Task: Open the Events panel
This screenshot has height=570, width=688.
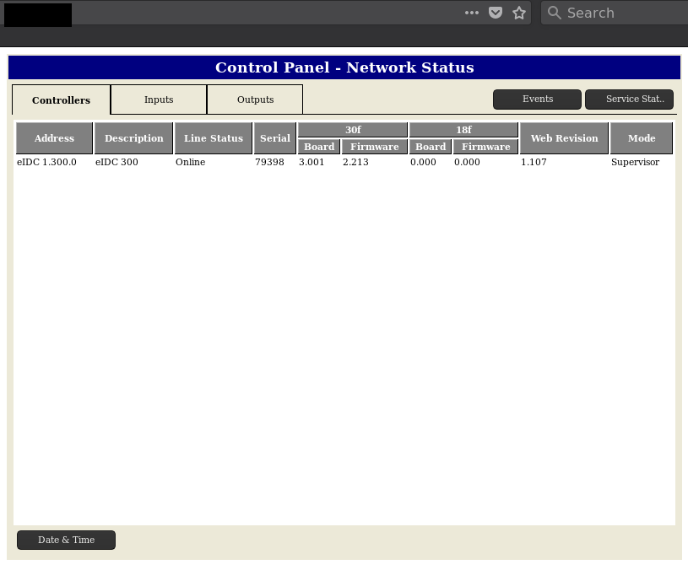Action: tap(537, 99)
